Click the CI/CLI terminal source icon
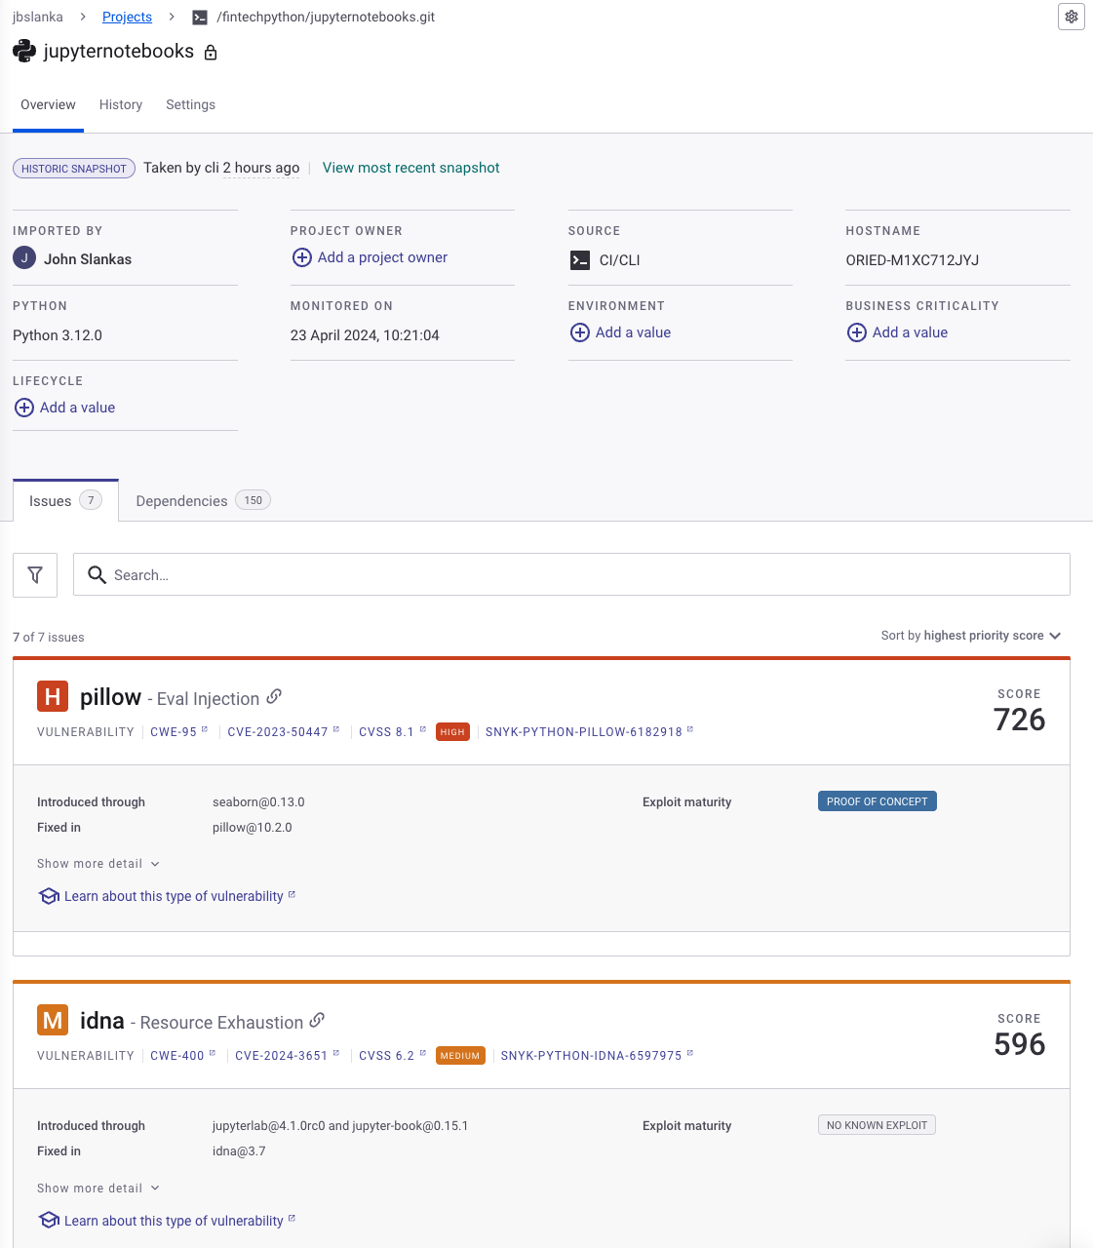The image size is (1093, 1248). [580, 260]
